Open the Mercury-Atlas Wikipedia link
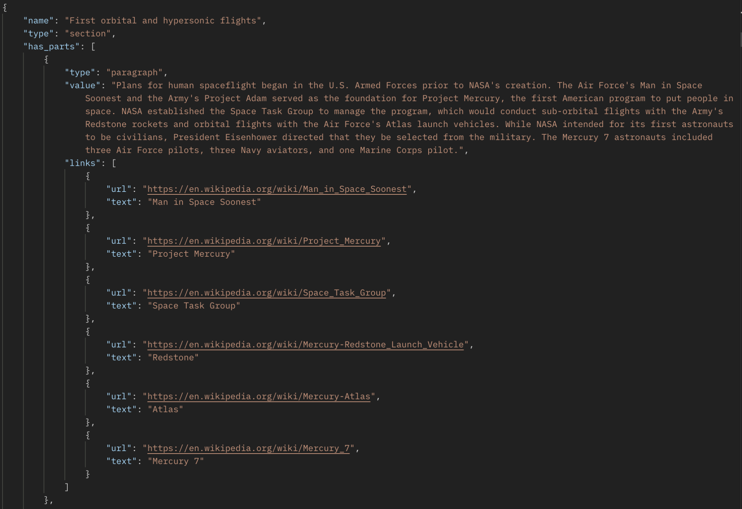The image size is (742, 509). (x=259, y=396)
